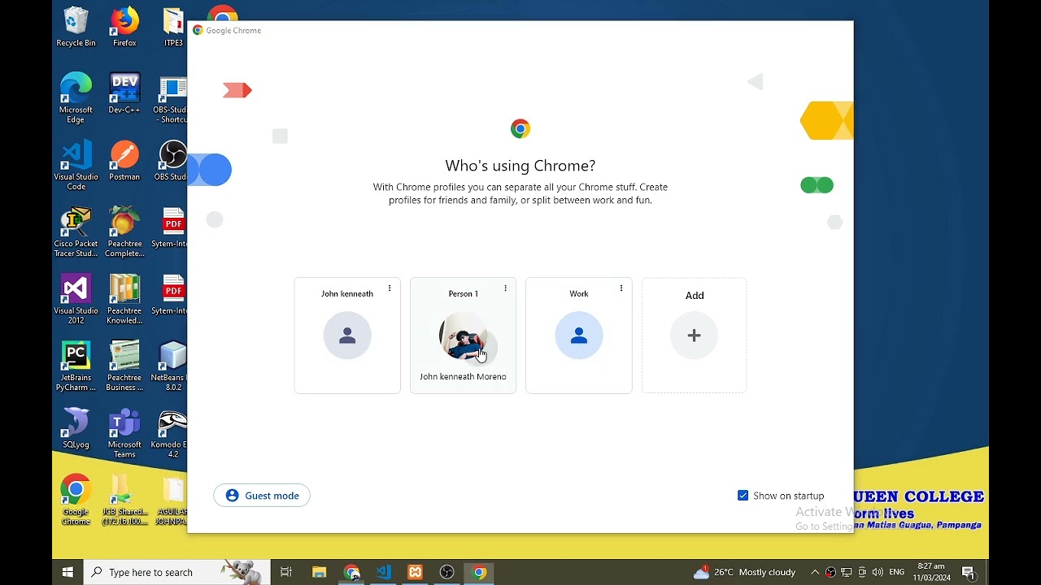This screenshot has height=585, width=1041.
Task: Switch to OBS Studio in taskbar
Action: tap(446, 572)
